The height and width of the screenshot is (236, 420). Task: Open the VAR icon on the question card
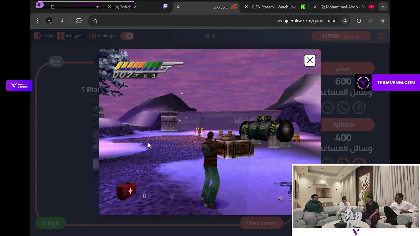(x=55, y=62)
